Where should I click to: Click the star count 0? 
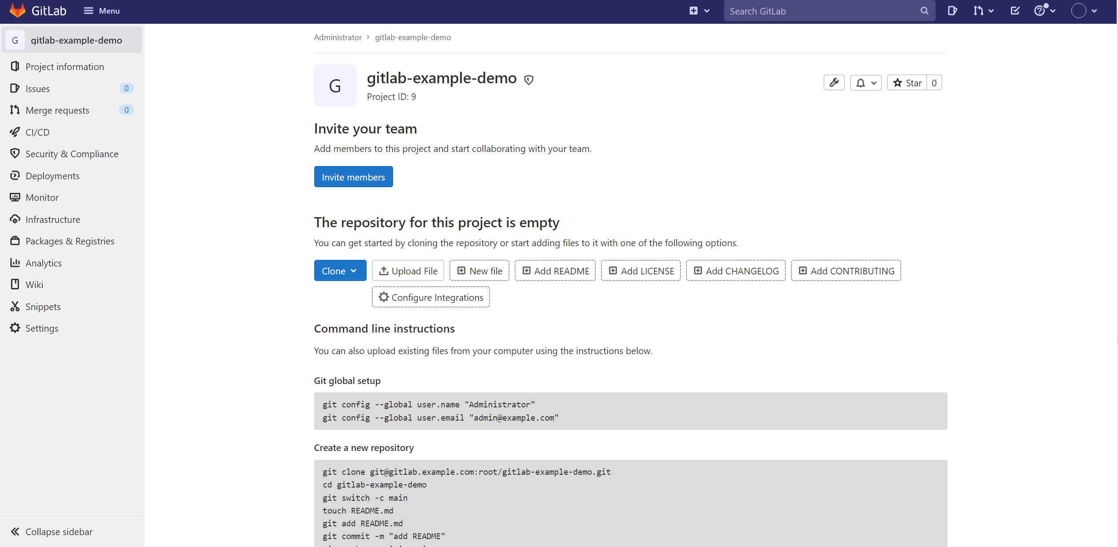[x=934, y=83]
